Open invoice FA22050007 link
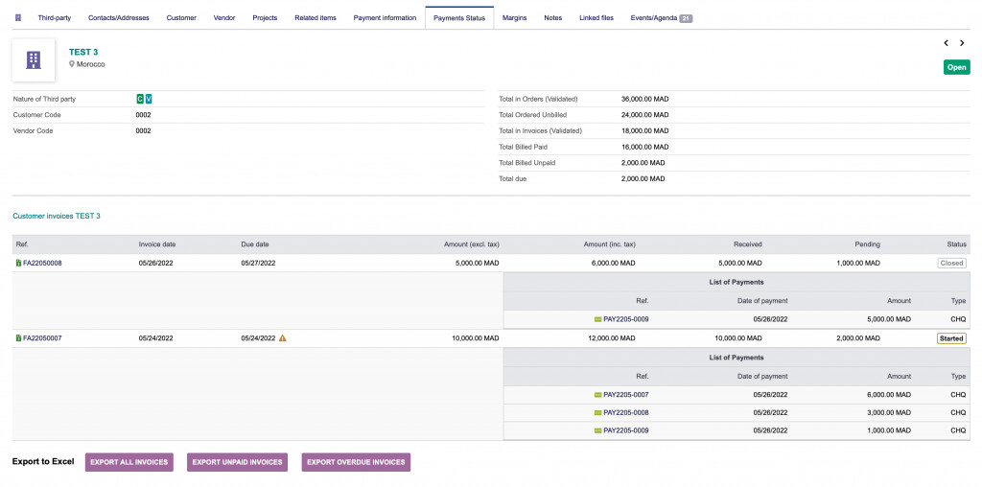The image size is (982, 487). click(x=42, y=338)
